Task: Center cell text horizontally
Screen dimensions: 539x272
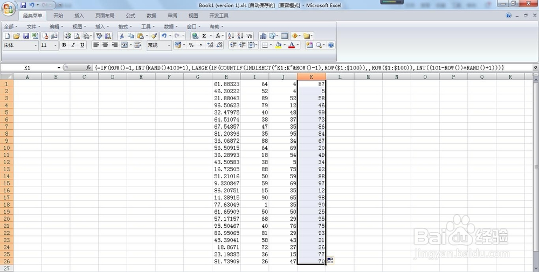Action: (105, 45)
